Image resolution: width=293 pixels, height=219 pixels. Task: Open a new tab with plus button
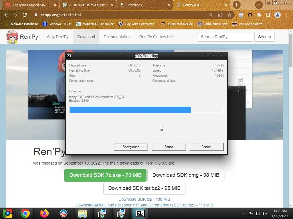coord(237,5)
